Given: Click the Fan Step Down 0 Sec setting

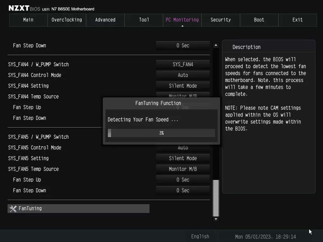Looking at the screenshot, I should (183, 45).
